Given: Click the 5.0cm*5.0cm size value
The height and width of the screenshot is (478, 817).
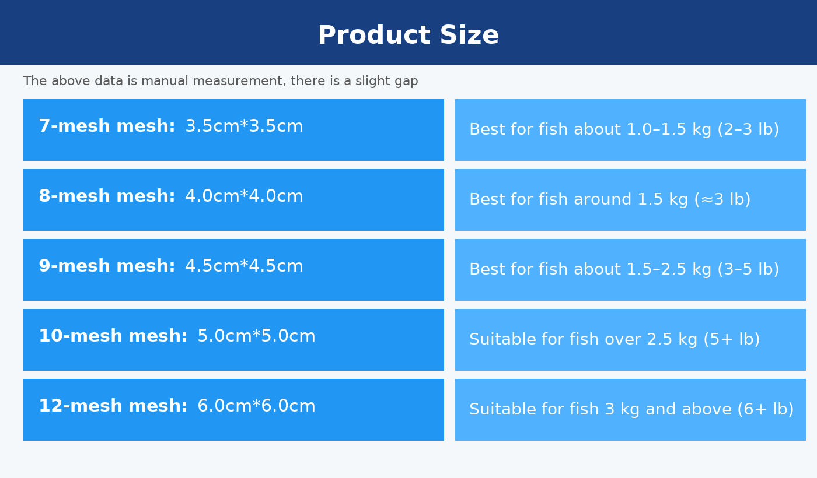Looking at the screenshot, I should tap(256, 337).
